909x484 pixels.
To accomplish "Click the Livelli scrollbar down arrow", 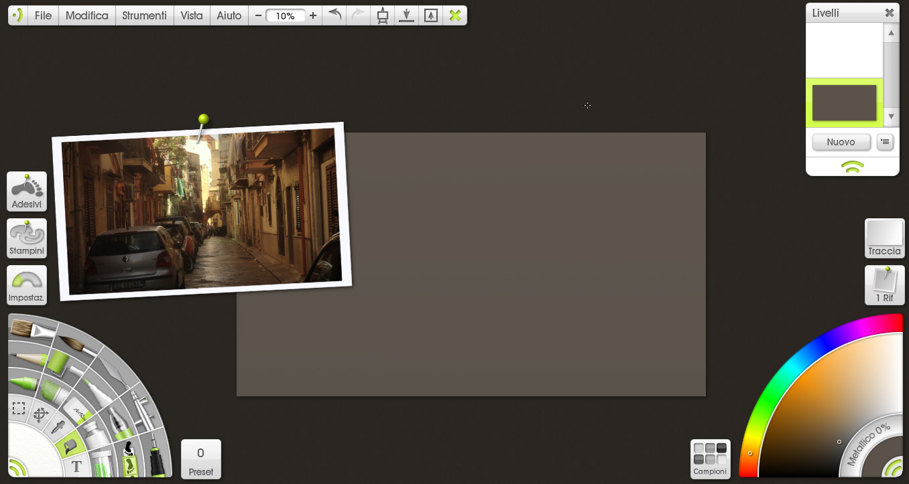I will (891, 116).
